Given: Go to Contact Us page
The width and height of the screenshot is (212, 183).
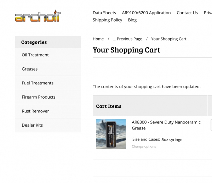Looking at the screenshot, I should tap(187, 13).
